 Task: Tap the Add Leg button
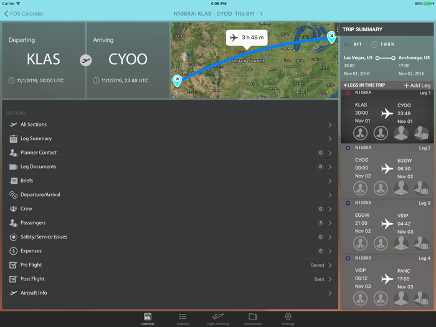[417, 85]
